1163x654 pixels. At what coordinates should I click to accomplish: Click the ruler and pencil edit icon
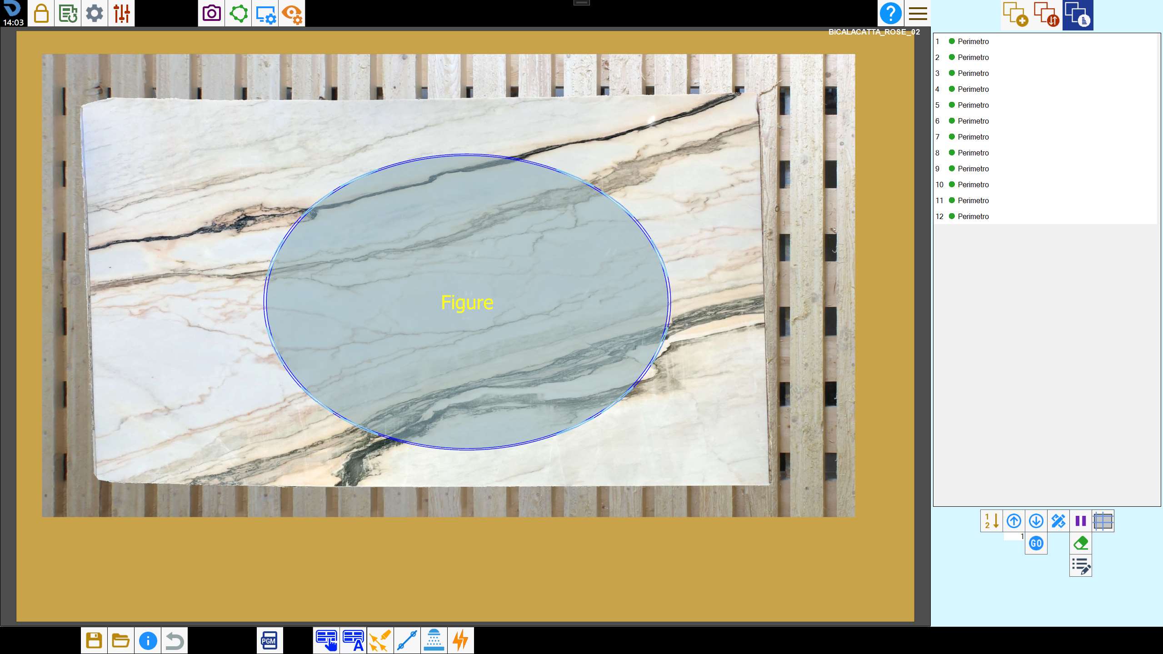pyautogui.click(x=1058, y=521)
